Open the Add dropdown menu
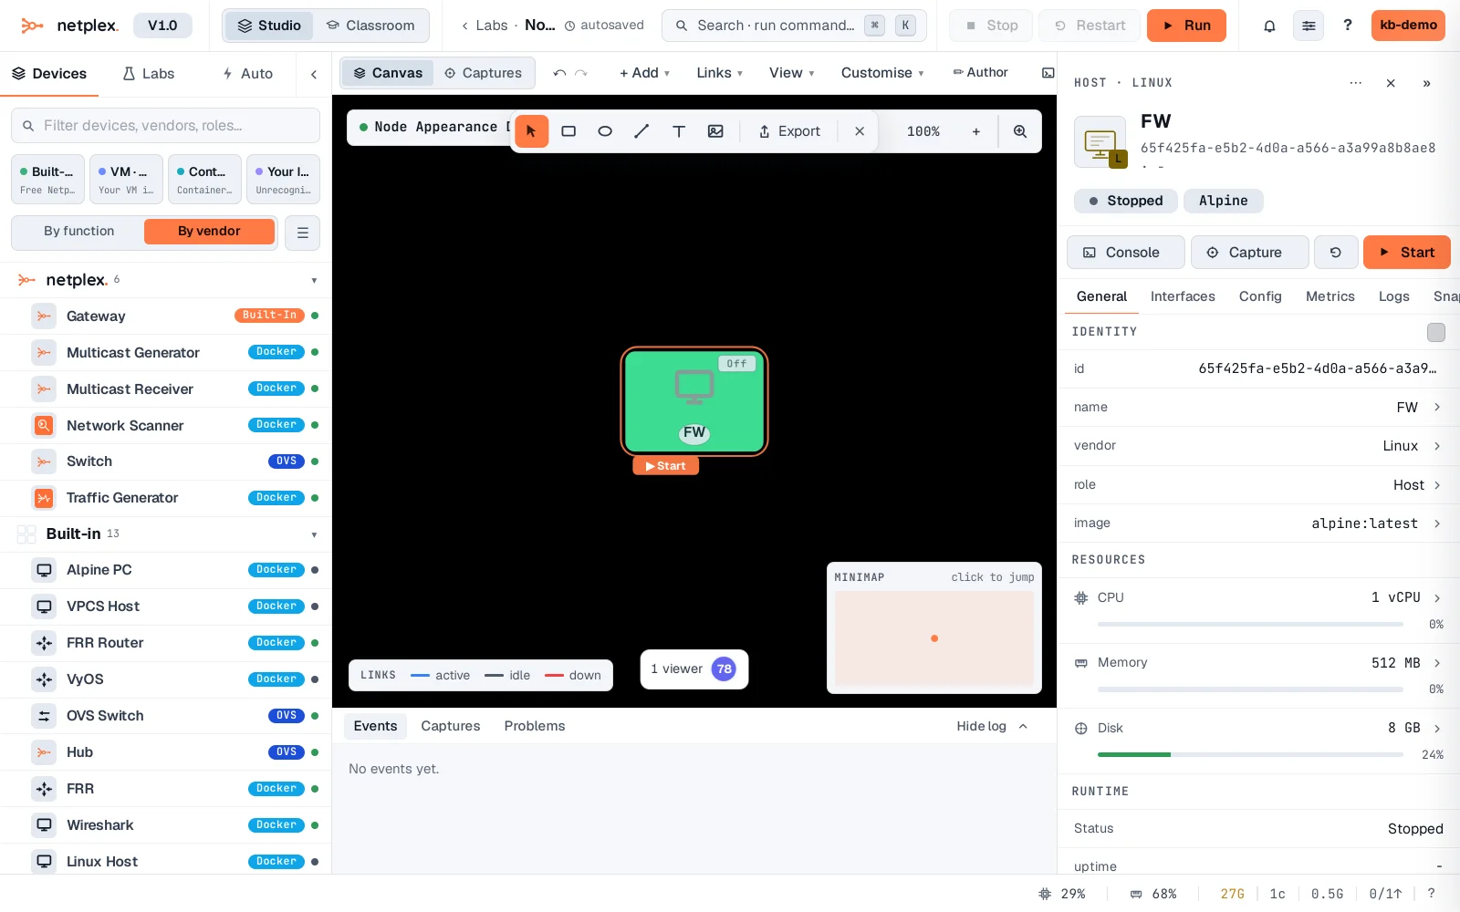The height and width of the screenshot is (912, 1460). 644,73
